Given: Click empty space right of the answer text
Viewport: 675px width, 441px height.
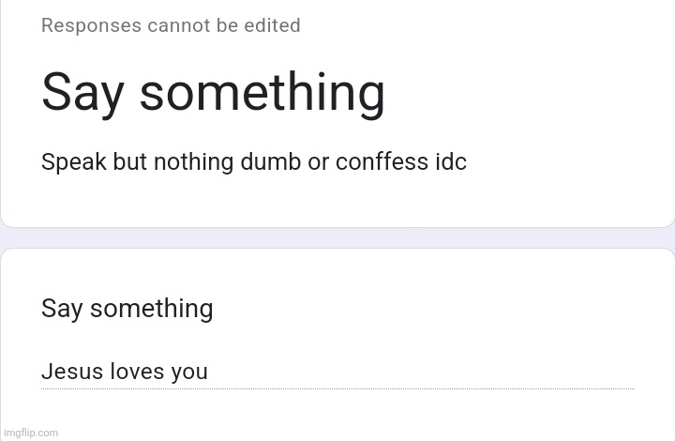Looking at the screenshot, I should tap(422, 372).
